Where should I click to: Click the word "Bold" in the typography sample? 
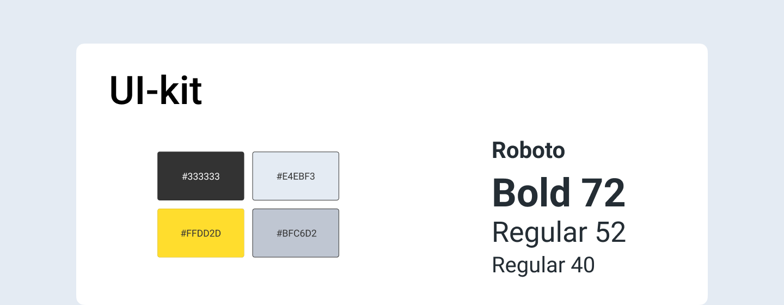(x=530, y=193)
